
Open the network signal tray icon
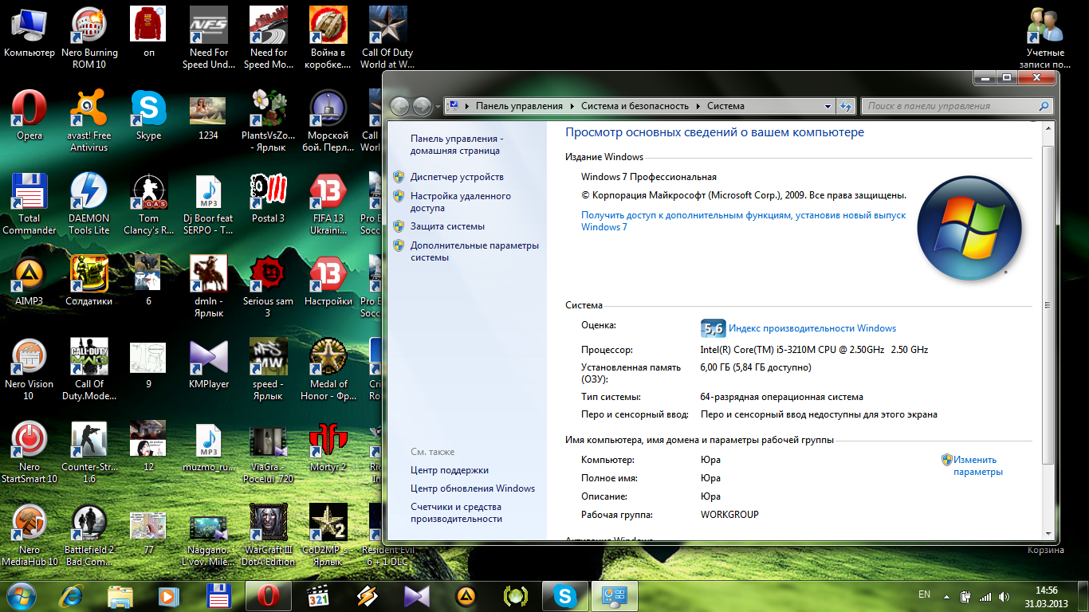pyautogui.click(x=985, y=596)
